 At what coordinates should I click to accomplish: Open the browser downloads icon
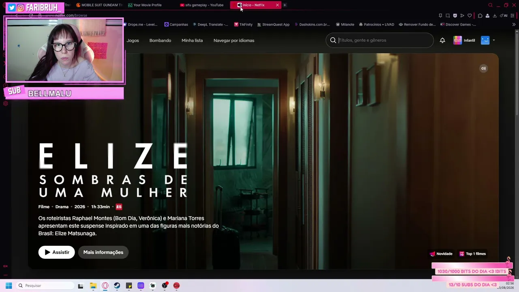click(x=495, y=15)
